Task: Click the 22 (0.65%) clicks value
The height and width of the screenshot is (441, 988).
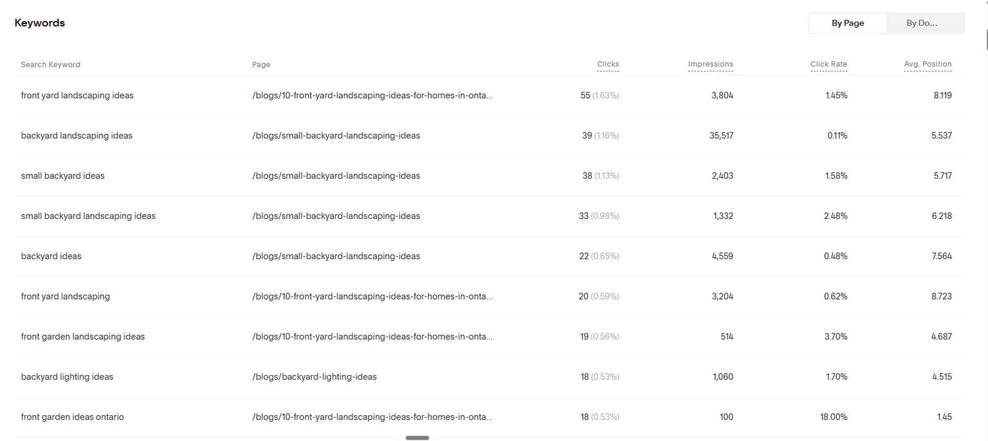Action: coord(599,256)
